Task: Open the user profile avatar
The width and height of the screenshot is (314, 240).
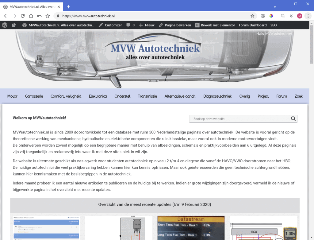Action: [300, 16]
